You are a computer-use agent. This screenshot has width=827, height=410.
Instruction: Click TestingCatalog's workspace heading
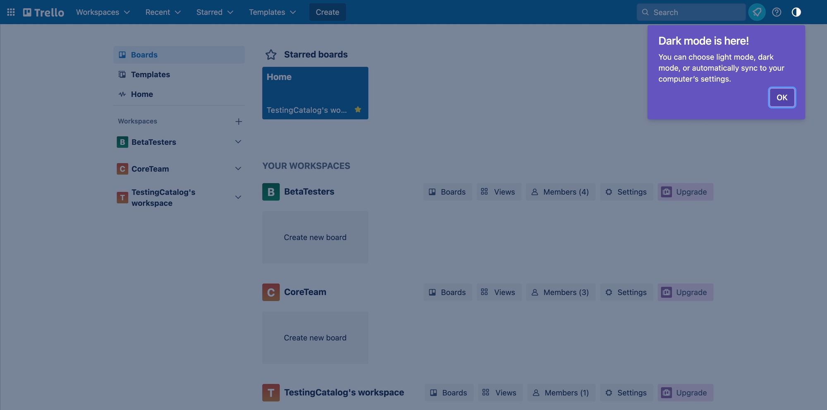[344, 393]
